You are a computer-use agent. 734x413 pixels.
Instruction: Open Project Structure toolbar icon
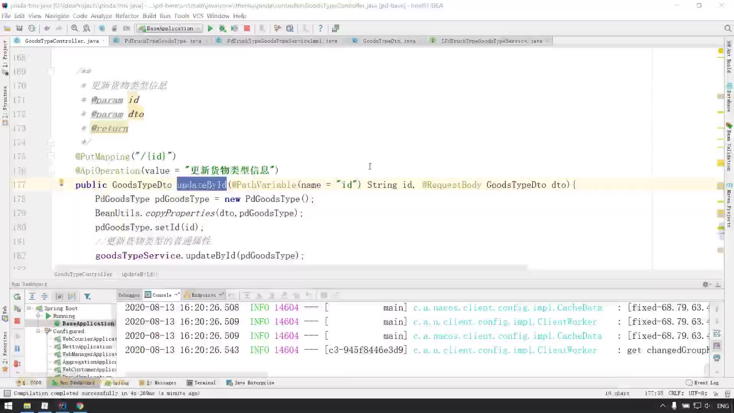pyautogui.click(x=290, y=28)
